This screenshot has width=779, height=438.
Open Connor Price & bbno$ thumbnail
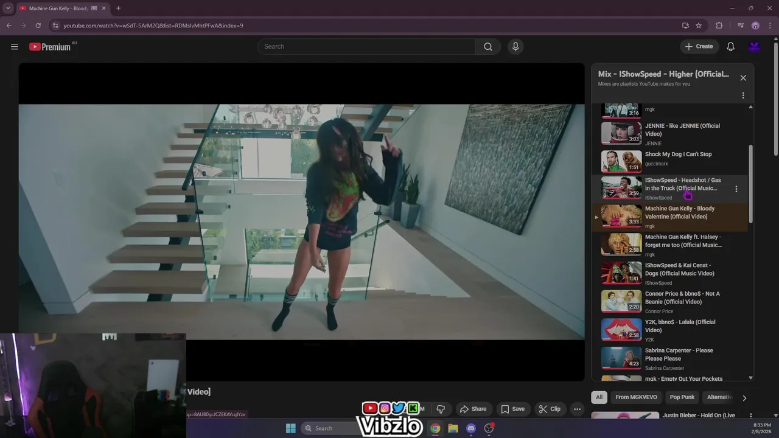[x=621, y=301]
